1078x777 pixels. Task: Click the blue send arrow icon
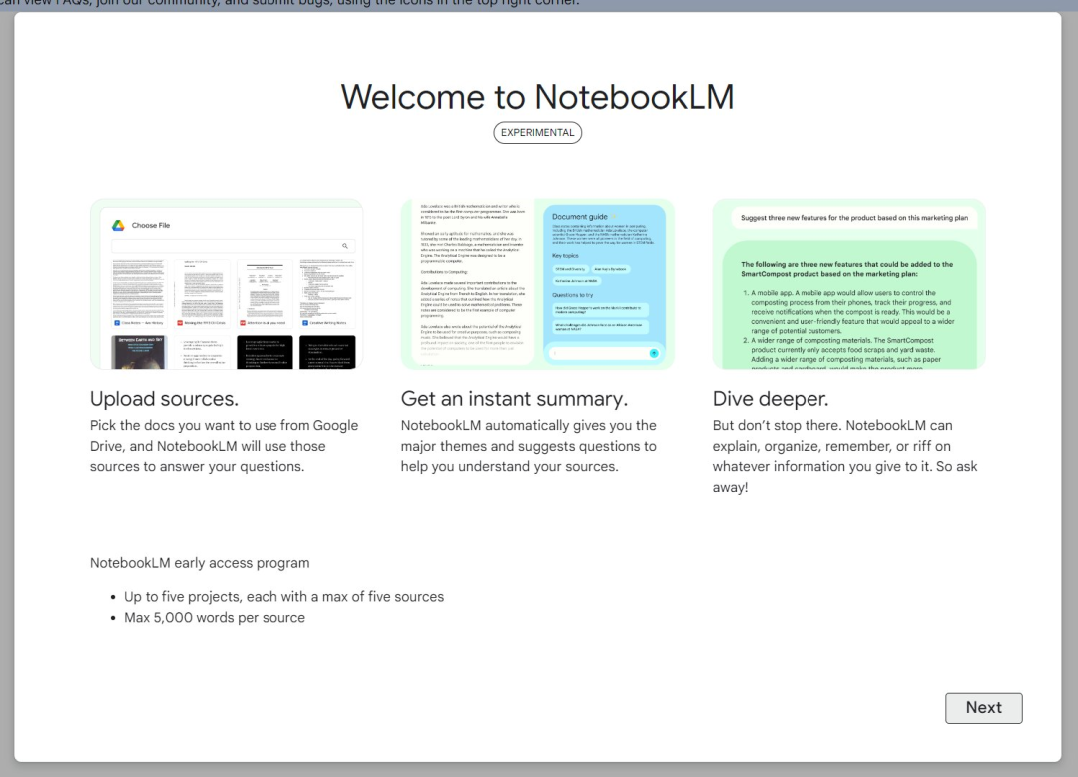tap(654, 353)
